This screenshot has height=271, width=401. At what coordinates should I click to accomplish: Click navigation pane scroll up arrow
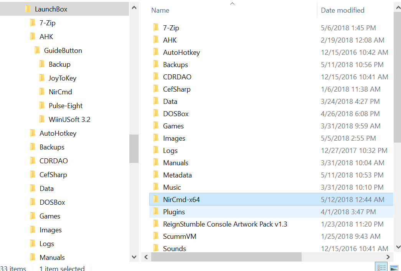[134, 8]
